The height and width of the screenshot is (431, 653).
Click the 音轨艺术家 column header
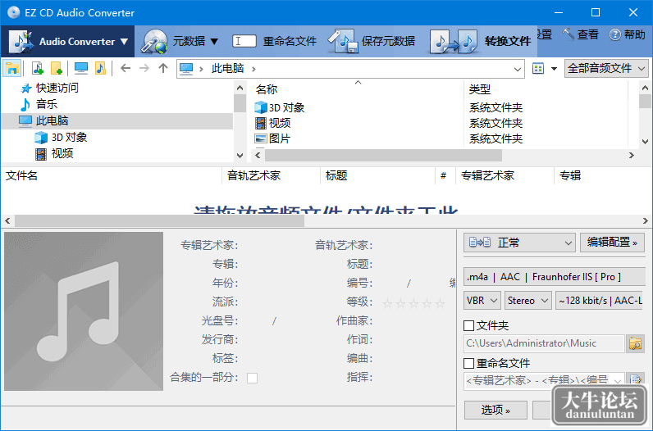[x=272, y=175]
